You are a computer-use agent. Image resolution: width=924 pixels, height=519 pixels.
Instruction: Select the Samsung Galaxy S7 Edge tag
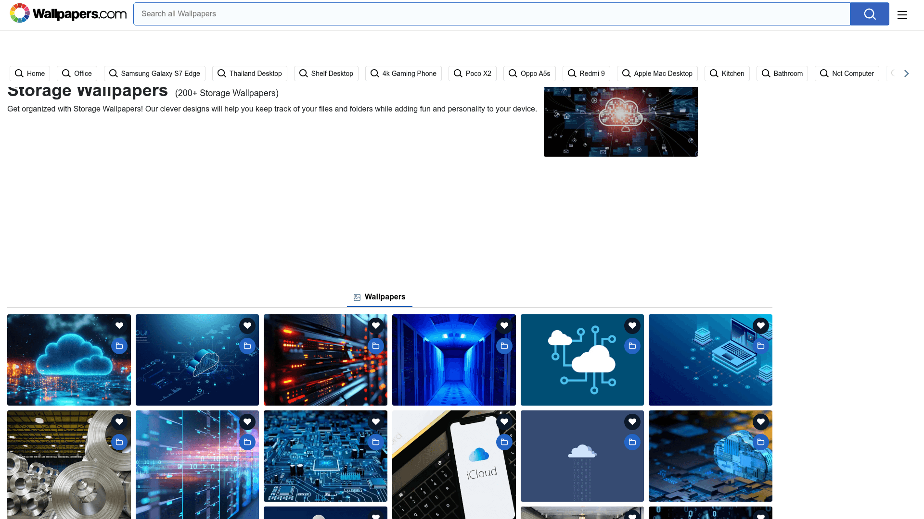pos(154,74)
